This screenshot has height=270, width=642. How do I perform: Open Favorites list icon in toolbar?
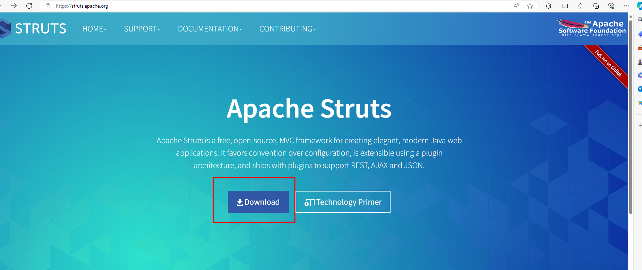point(581,6)
